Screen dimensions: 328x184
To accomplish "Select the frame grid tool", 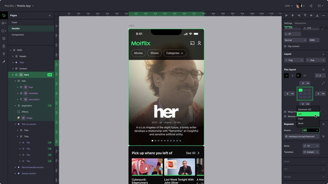I will pos(4,38).
